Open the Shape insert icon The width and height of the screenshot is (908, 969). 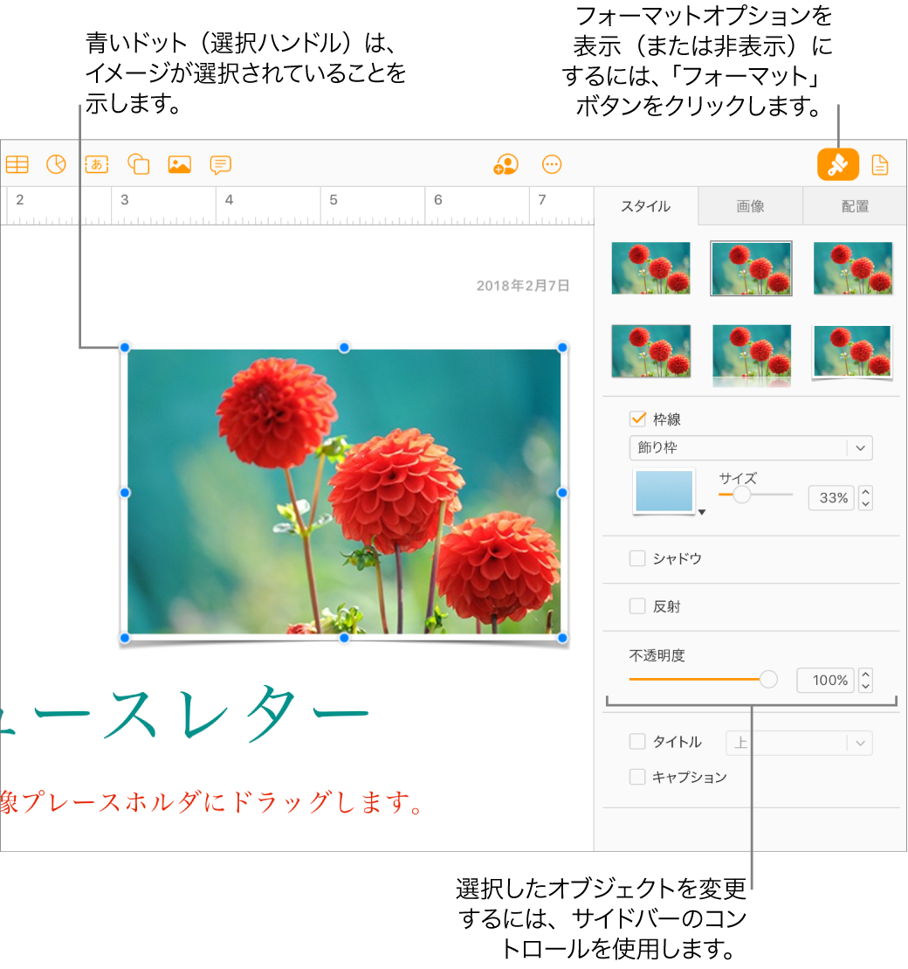138,164
